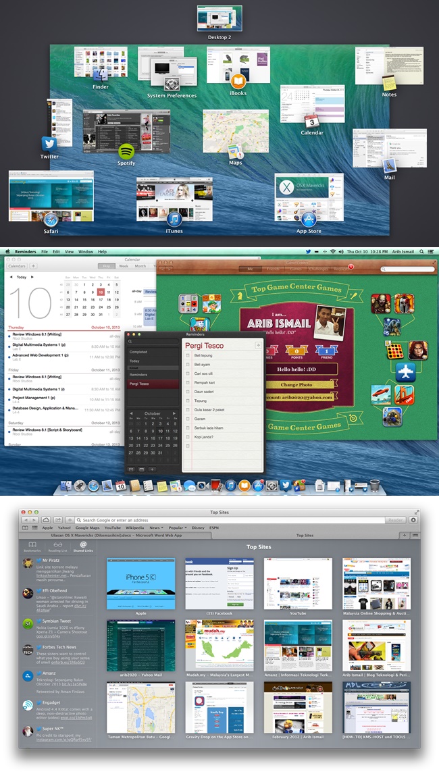The image size is (439, 774).
Task: Click Safari's iCloud Tabs toolbar button
Action: [46, 520]
